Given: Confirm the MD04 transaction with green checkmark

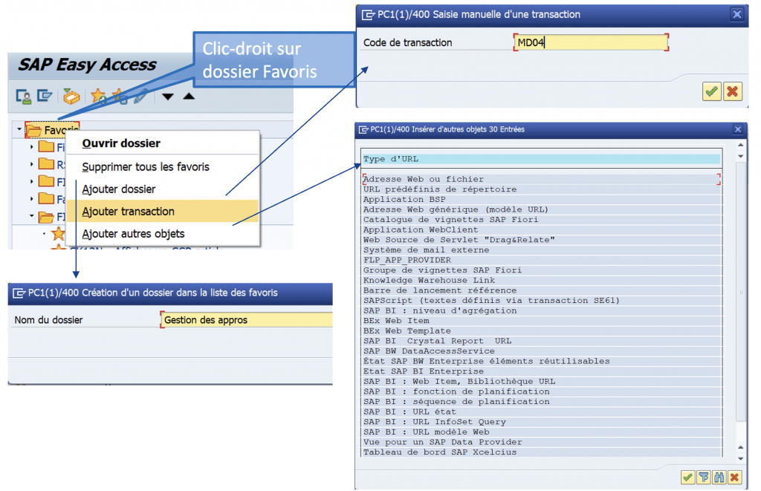Looking at the screenshot, I should click(x=712, y=91).
